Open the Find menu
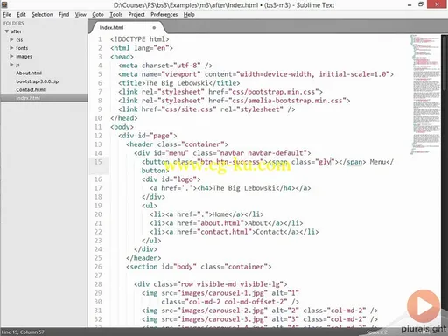448x336 pixels. pyautogui.click(x=64, y=14)
